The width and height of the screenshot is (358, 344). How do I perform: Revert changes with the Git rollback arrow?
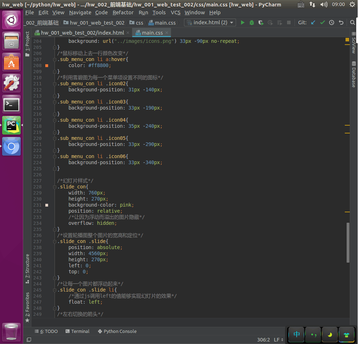coord(341,22)
